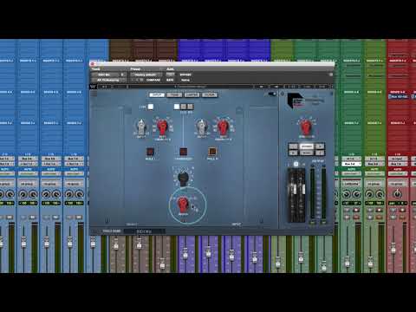Click the right channel gray input knob

coord(201,126)
